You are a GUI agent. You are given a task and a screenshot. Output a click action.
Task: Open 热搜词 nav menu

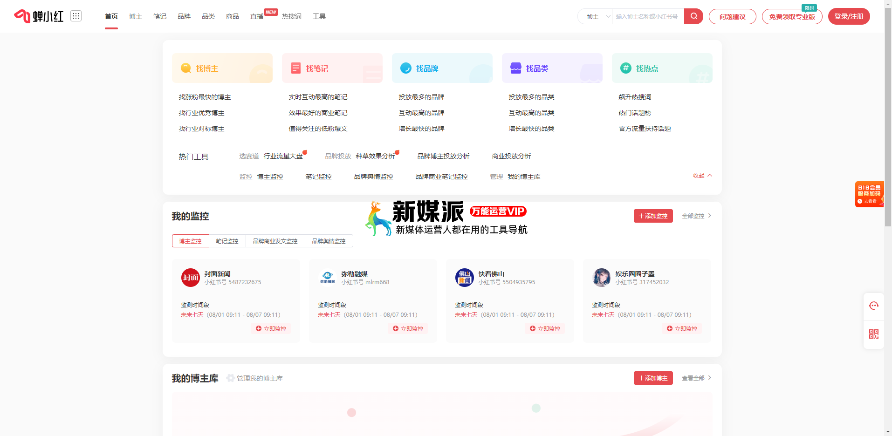[x=292, y=16]
